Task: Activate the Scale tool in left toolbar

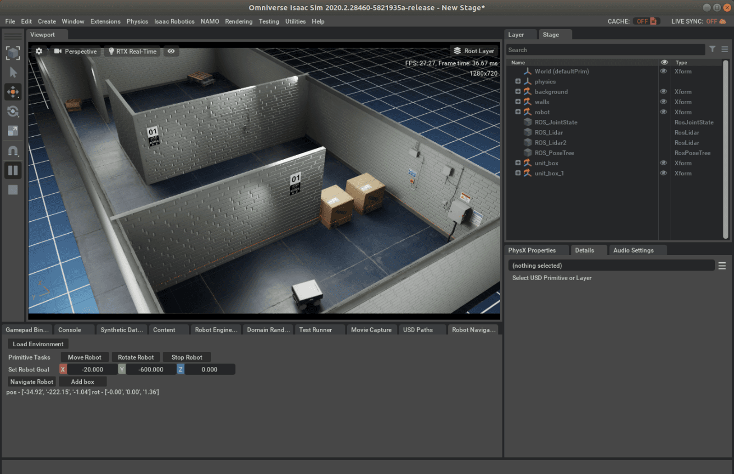Action: point(13,131)
